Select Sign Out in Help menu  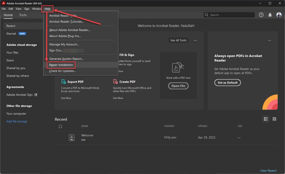pyautogui.click(x=56, y=50)
